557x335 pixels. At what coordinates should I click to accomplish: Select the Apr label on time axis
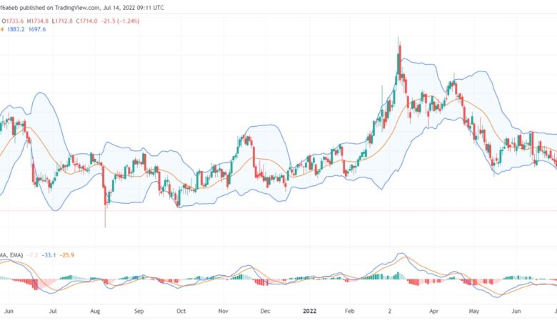[x=433, y=311]
